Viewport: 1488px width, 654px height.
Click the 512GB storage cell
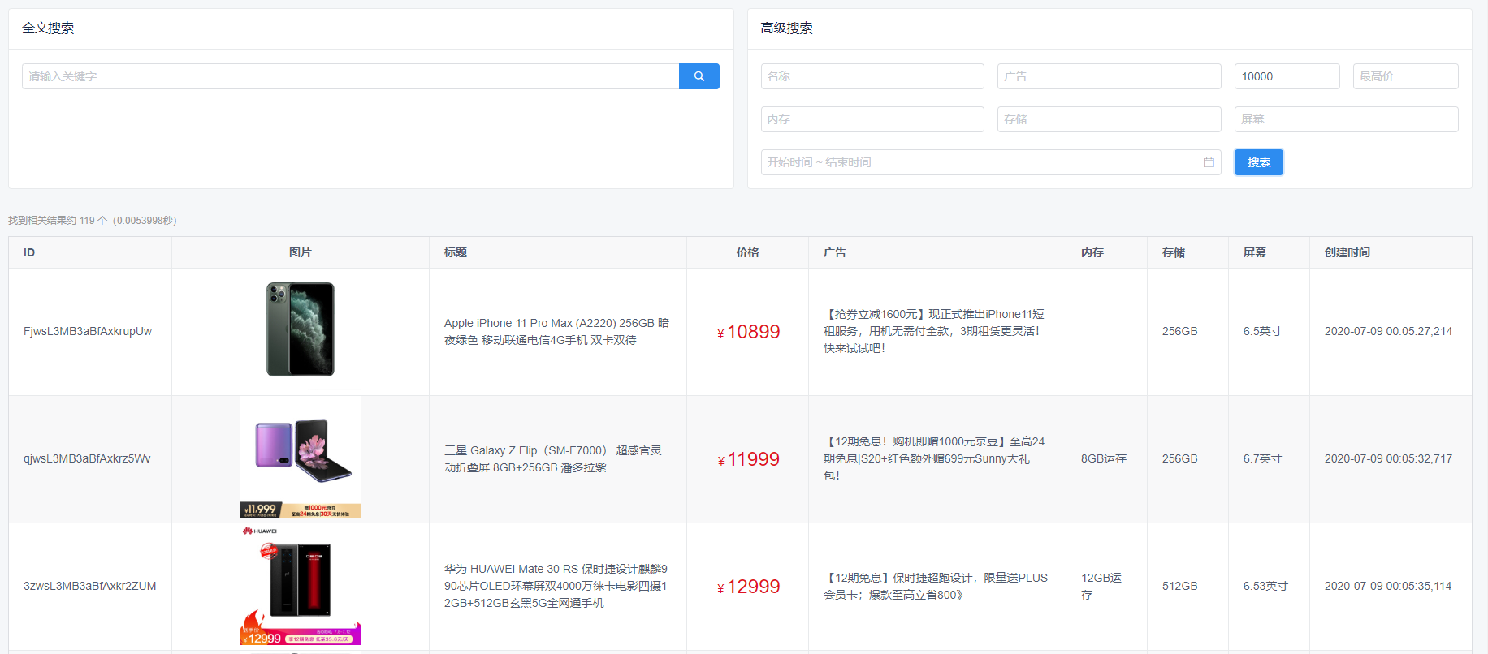click(1180, 586)
